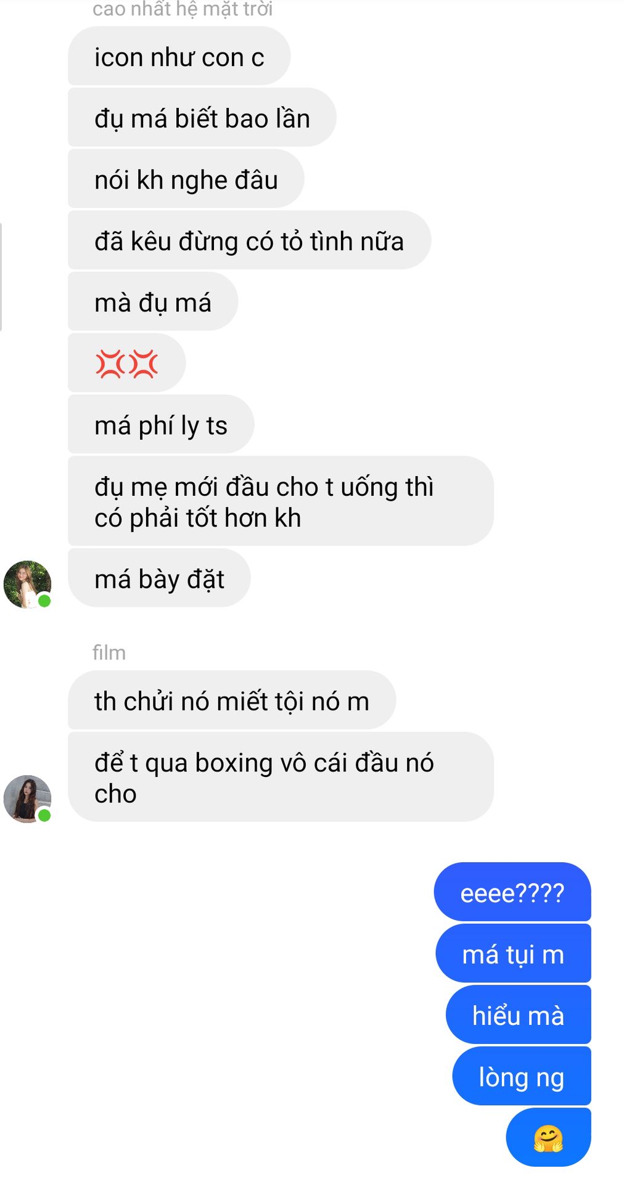Viewport: 624px width, 1184px height.
Task: Tap the sent 'má tụi m' message
Action: (x=513, y=953)
